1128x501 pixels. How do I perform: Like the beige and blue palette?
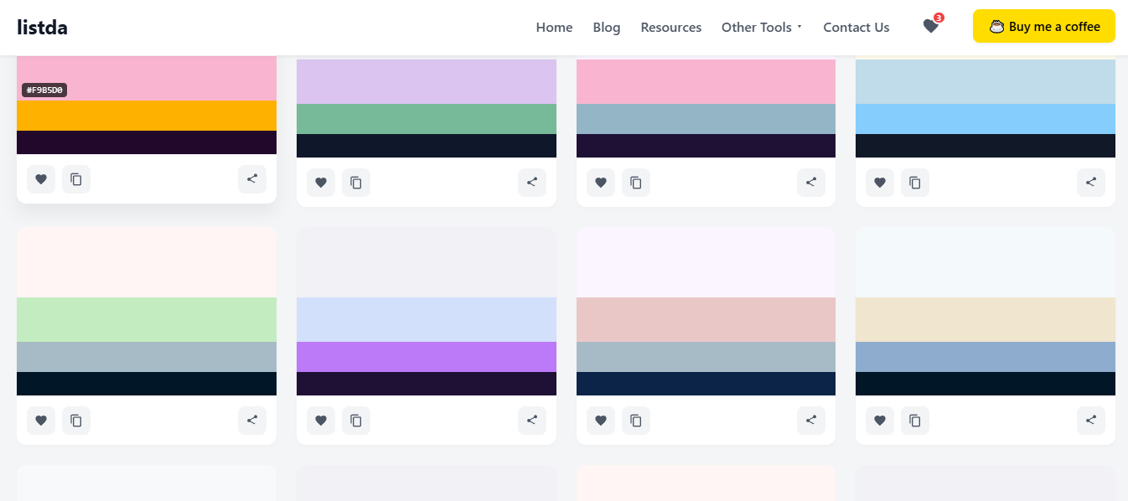coord(880,421)
